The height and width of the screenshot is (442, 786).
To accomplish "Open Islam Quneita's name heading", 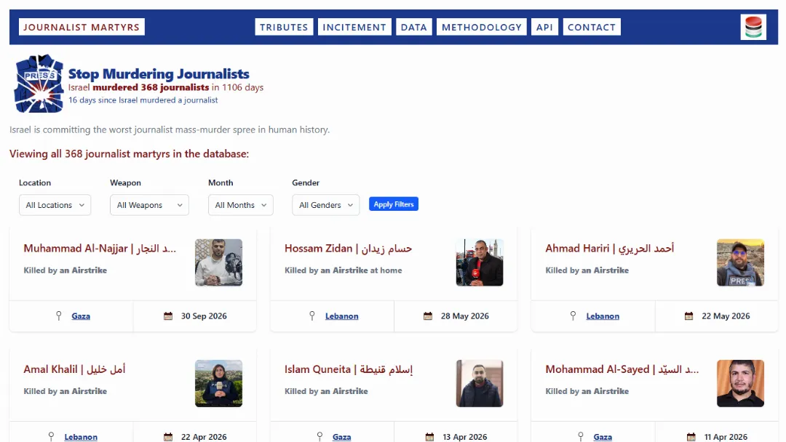I will tap(349, 369).
